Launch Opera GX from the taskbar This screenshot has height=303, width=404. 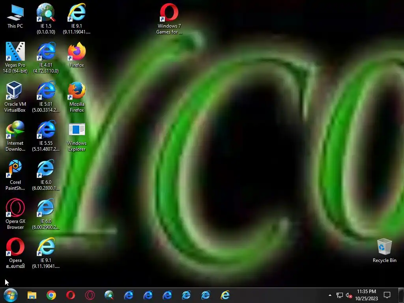(90, 295)
